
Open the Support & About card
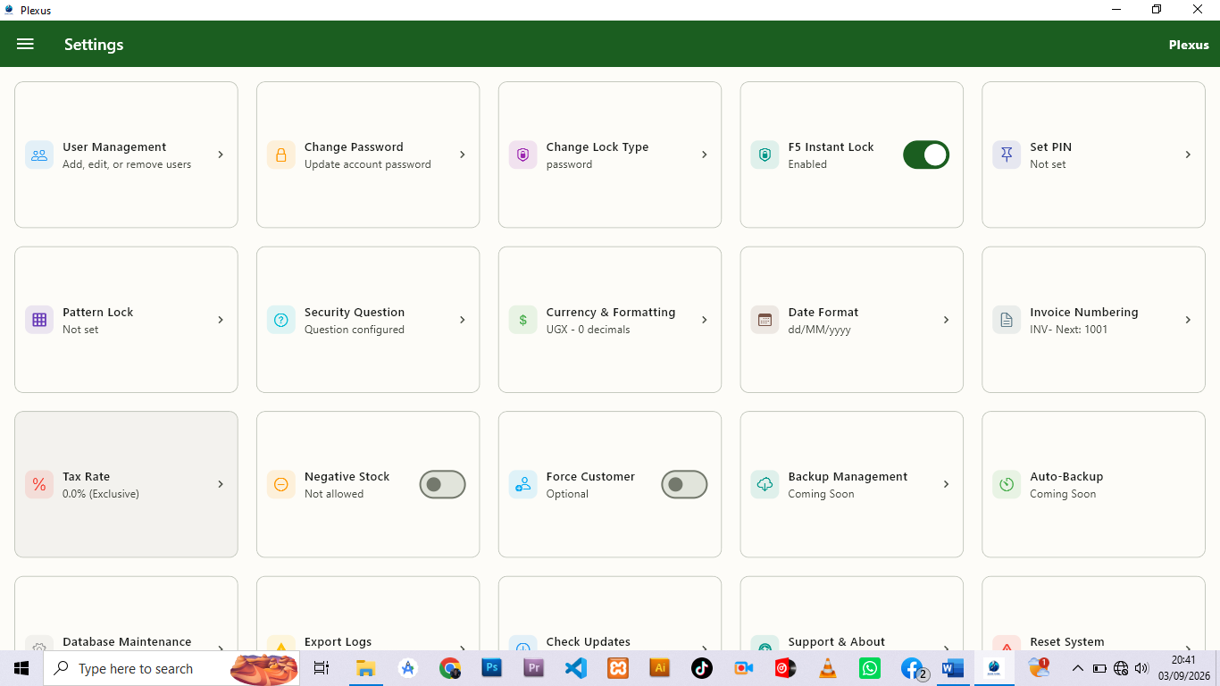(852, 614)
